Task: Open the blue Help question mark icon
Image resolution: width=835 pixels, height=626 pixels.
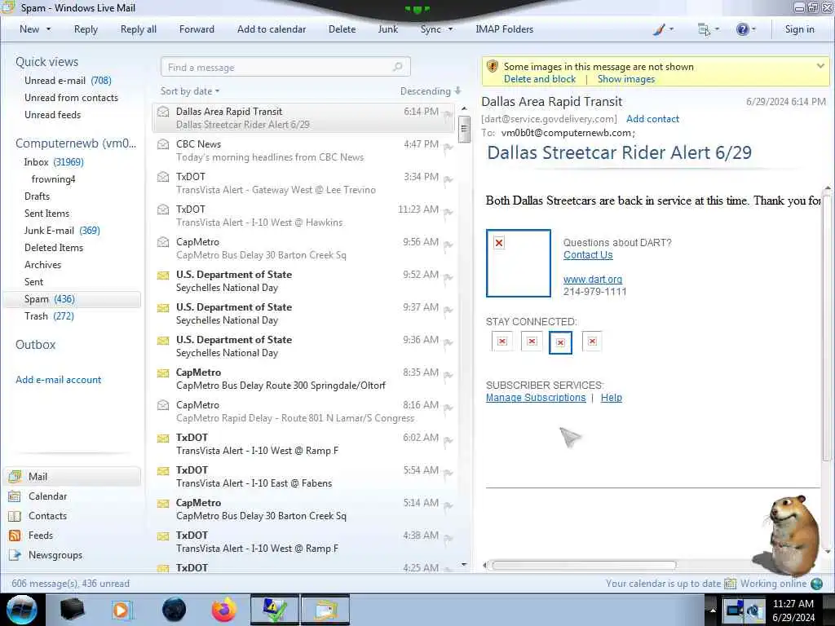Action: click(742, 30)
